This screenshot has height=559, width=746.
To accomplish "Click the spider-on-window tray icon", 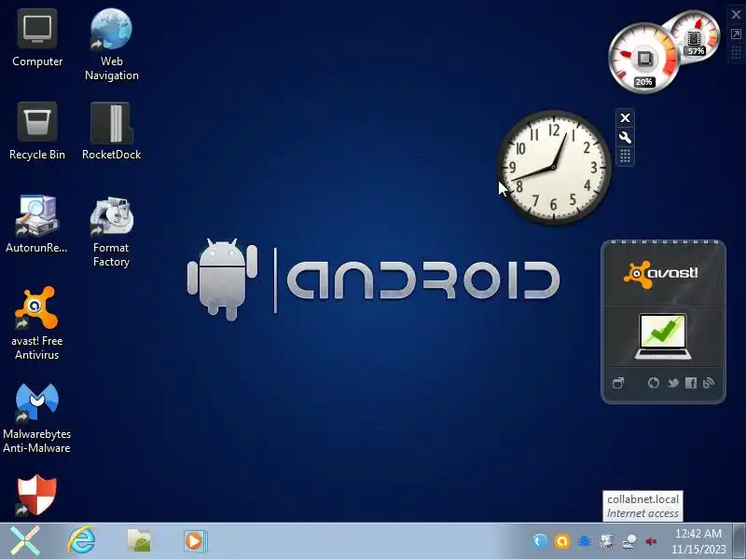I will tap(607, 541).
